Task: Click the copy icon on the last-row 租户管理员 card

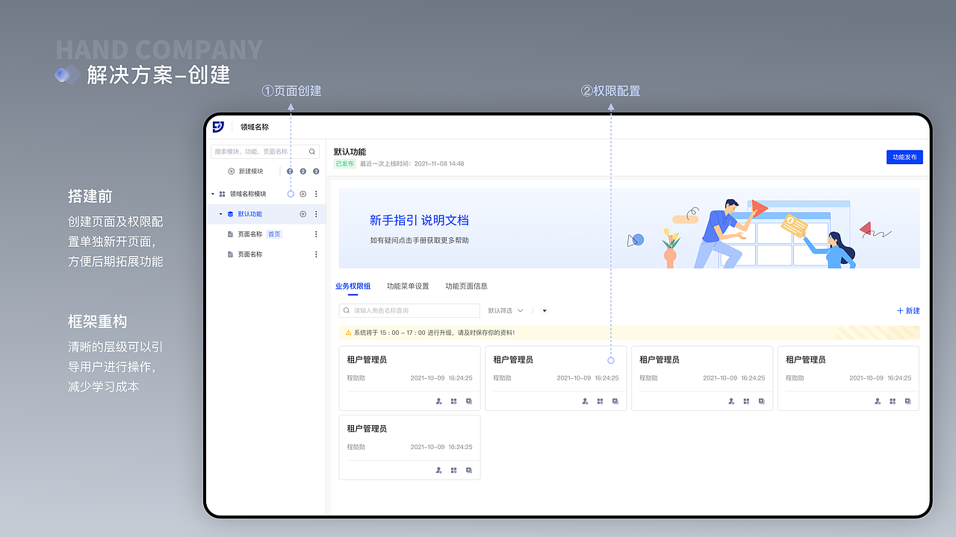Action: click(469, 471)
